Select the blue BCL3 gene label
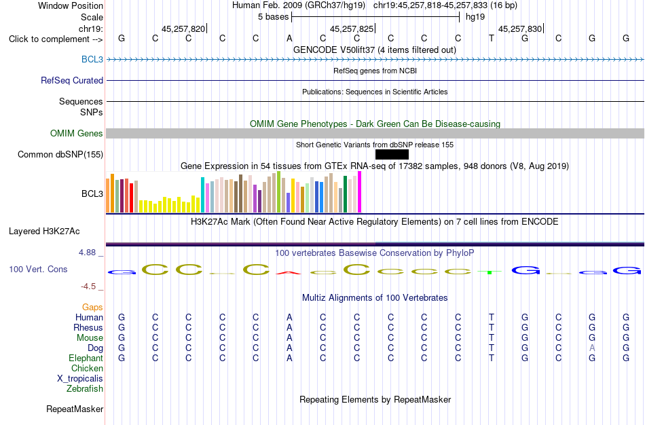 click(x=92, y=59)
